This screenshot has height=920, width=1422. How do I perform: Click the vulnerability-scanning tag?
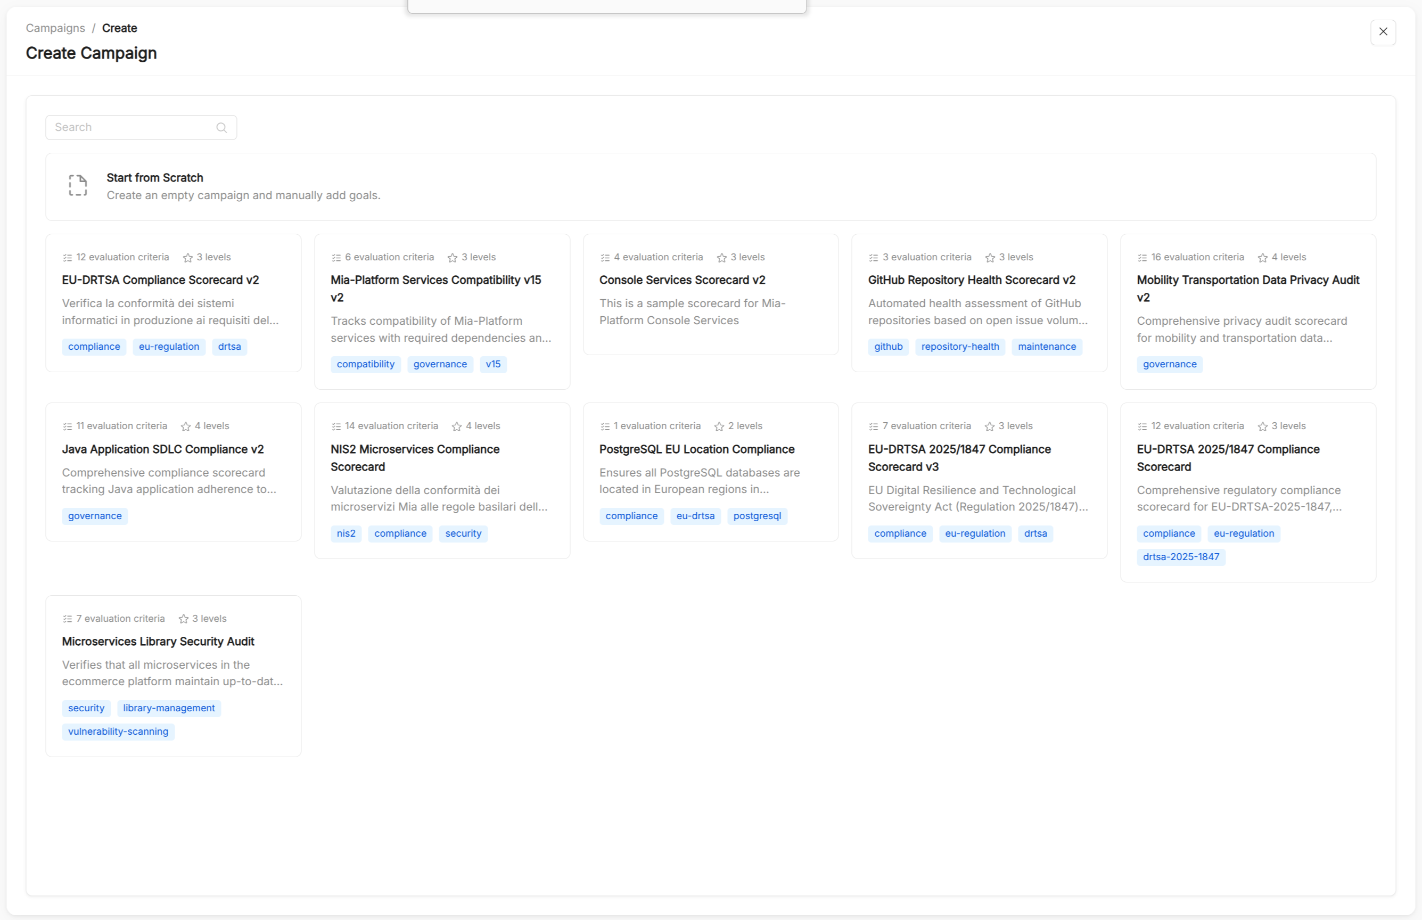(118, 732)
